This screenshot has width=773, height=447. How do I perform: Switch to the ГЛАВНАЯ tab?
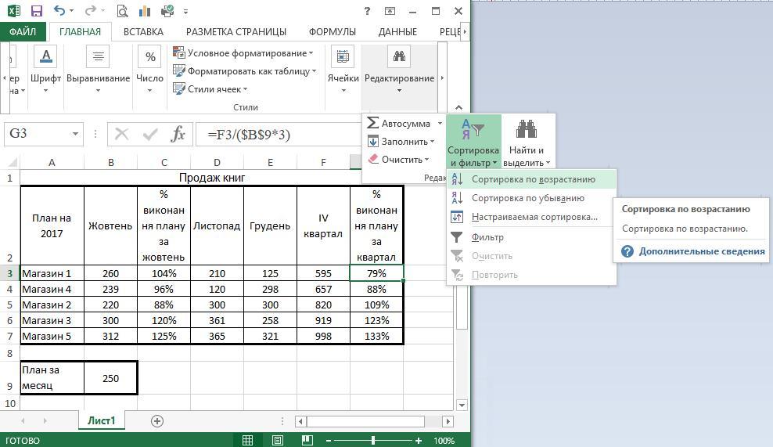click(80, 31)
